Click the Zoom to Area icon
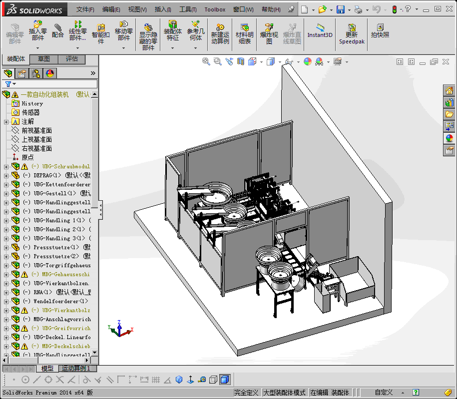Viewport: 457px width, 399px height. 217,61
